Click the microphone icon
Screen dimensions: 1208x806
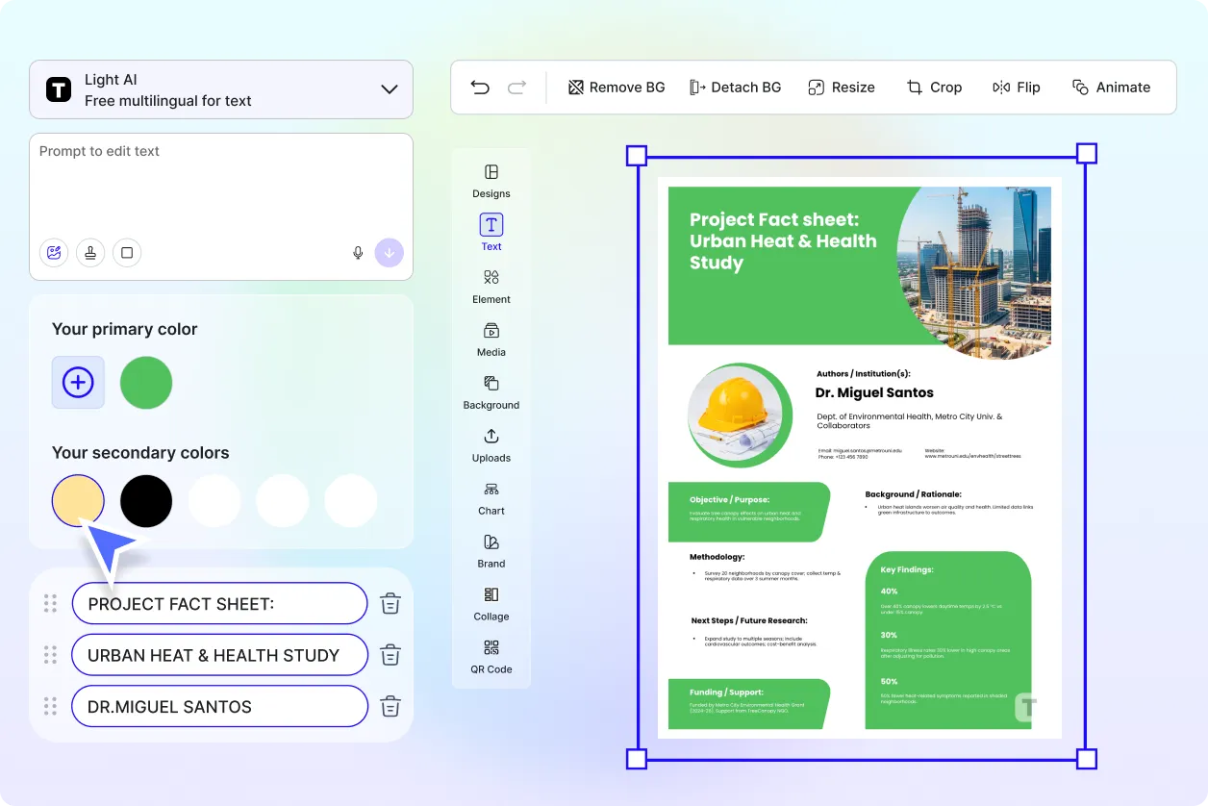tap(358, 253)
